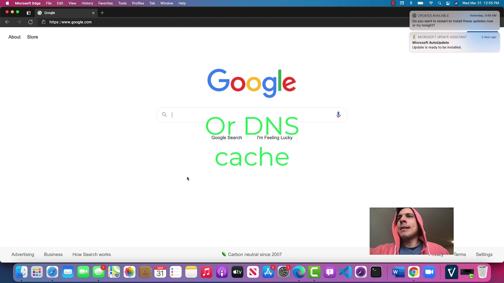Image resolution: width=504 pixels, height=283 pixels.
Task: Open How Search works link
Action: (x=91, y=254)
